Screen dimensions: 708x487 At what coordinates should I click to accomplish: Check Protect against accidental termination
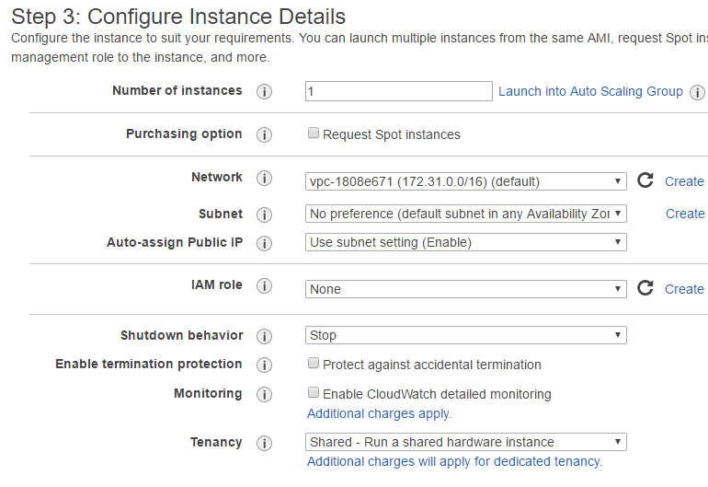click(314, 364)
